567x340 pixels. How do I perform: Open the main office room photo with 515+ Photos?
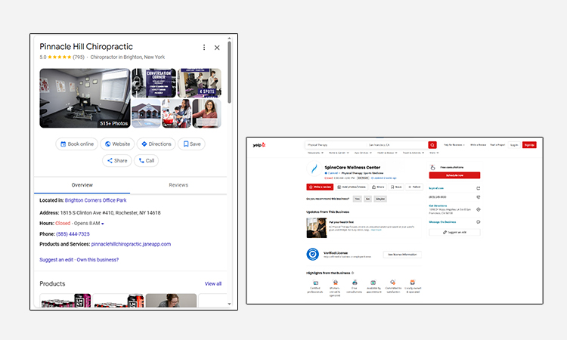[x=85, y=98]
